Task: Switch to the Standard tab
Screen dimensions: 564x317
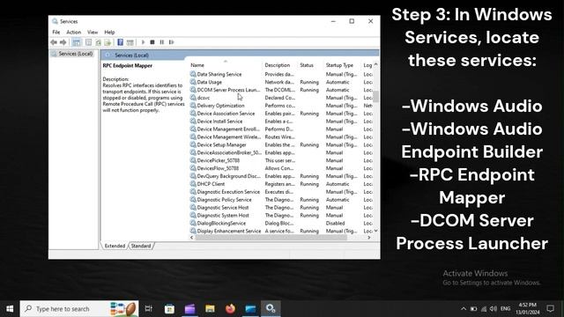Action: pos(141,246)
